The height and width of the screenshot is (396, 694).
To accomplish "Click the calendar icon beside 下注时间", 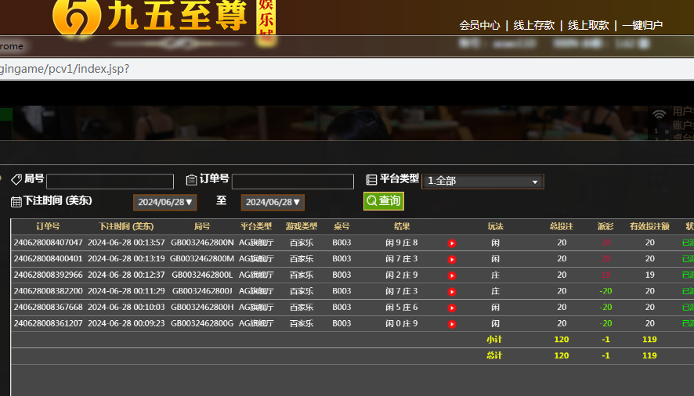I will click(x=16, y=202).
